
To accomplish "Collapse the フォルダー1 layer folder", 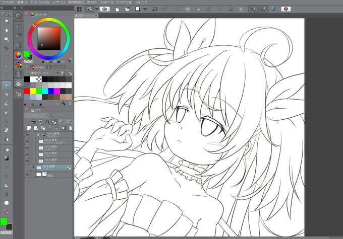I will [38, 135].
